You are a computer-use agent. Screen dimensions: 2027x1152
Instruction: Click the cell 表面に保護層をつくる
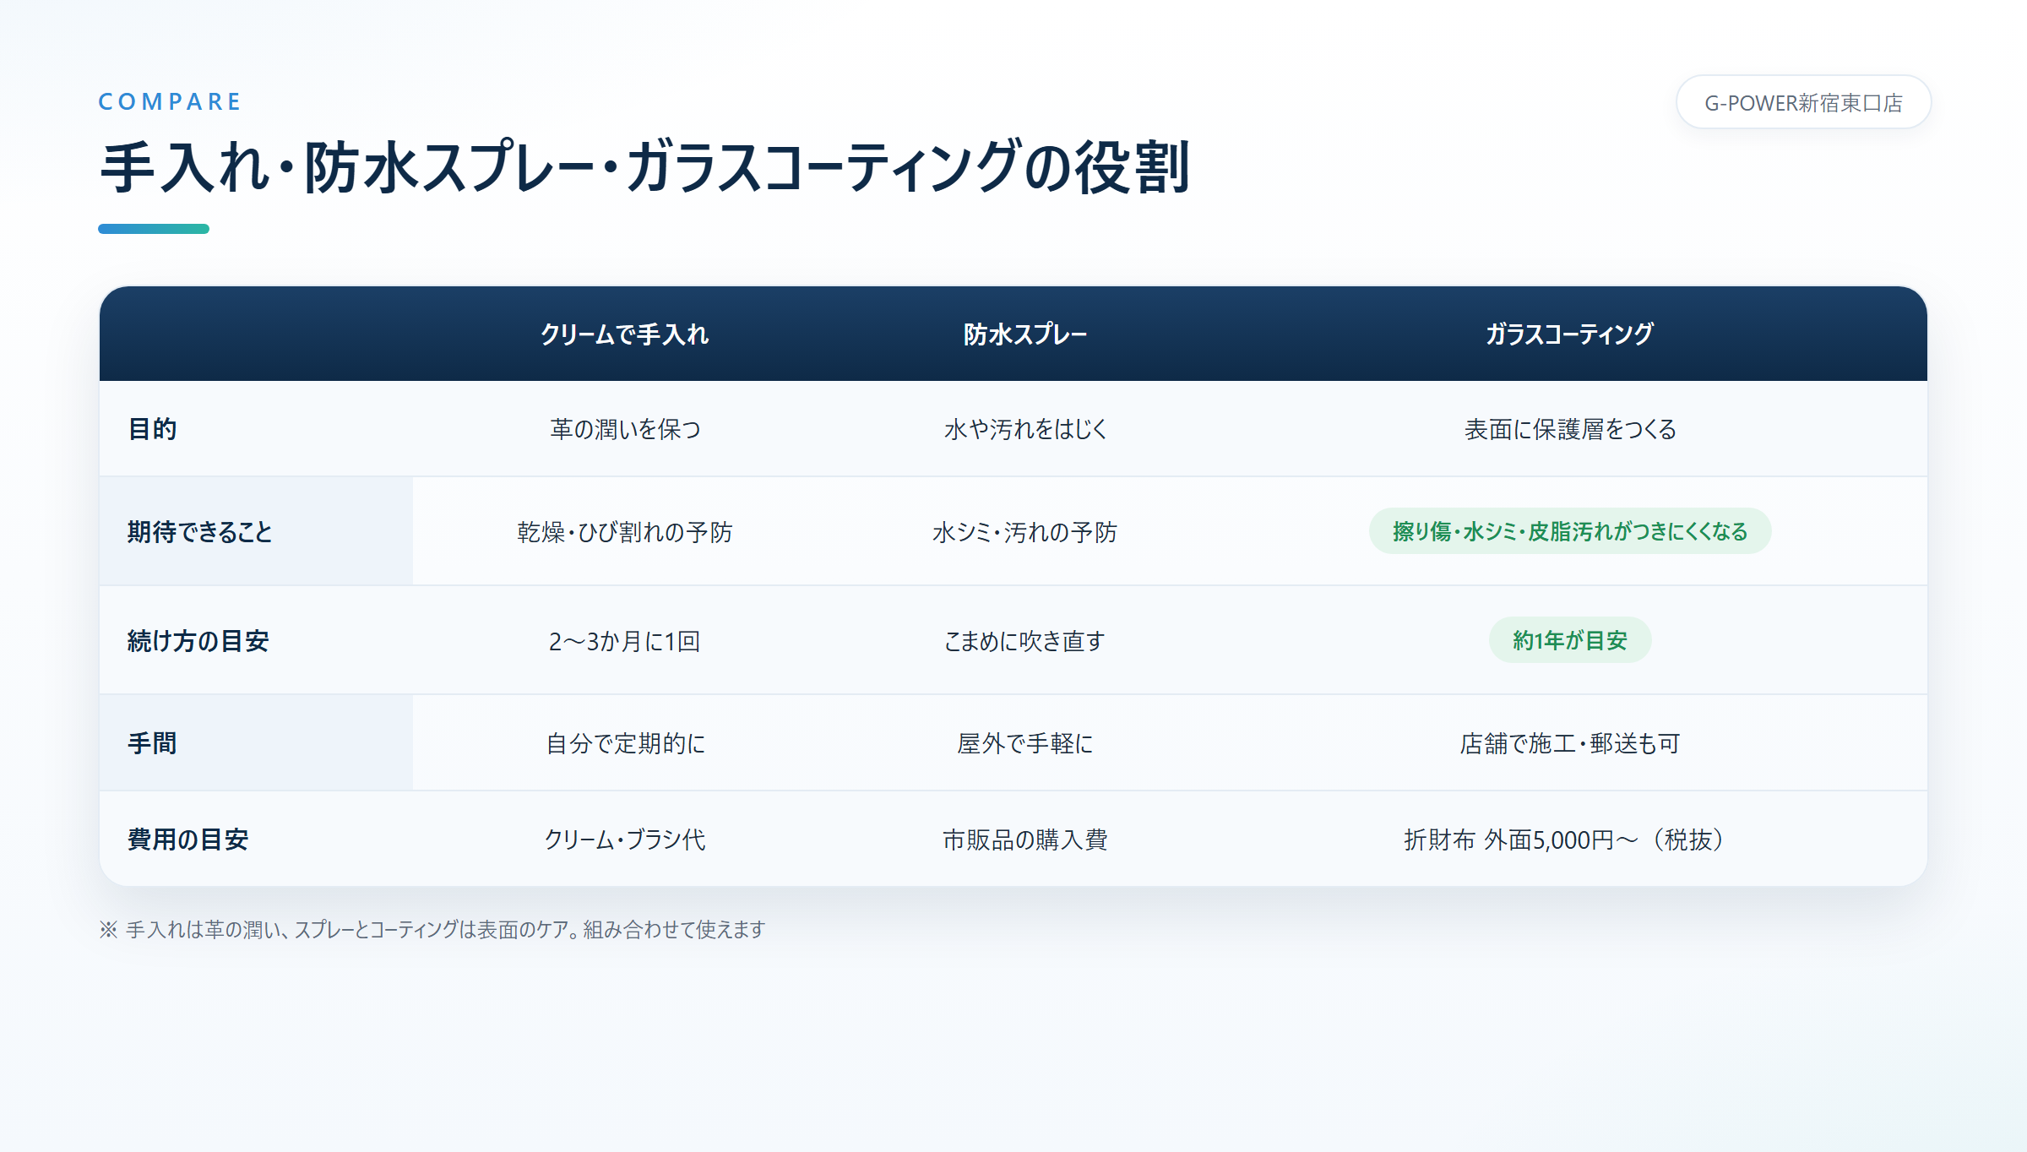click(x=1569, y=429)
